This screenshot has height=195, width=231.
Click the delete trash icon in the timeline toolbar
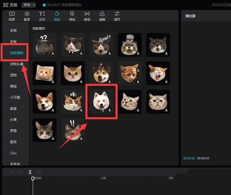[x=39, y=172]
